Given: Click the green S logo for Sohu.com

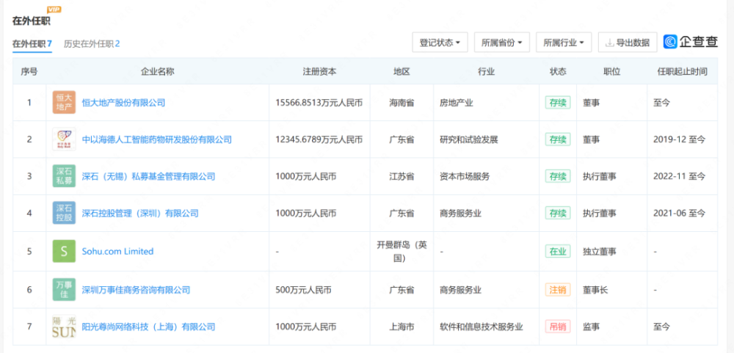Looking at the screenshot, I should (x=64, y=252).
